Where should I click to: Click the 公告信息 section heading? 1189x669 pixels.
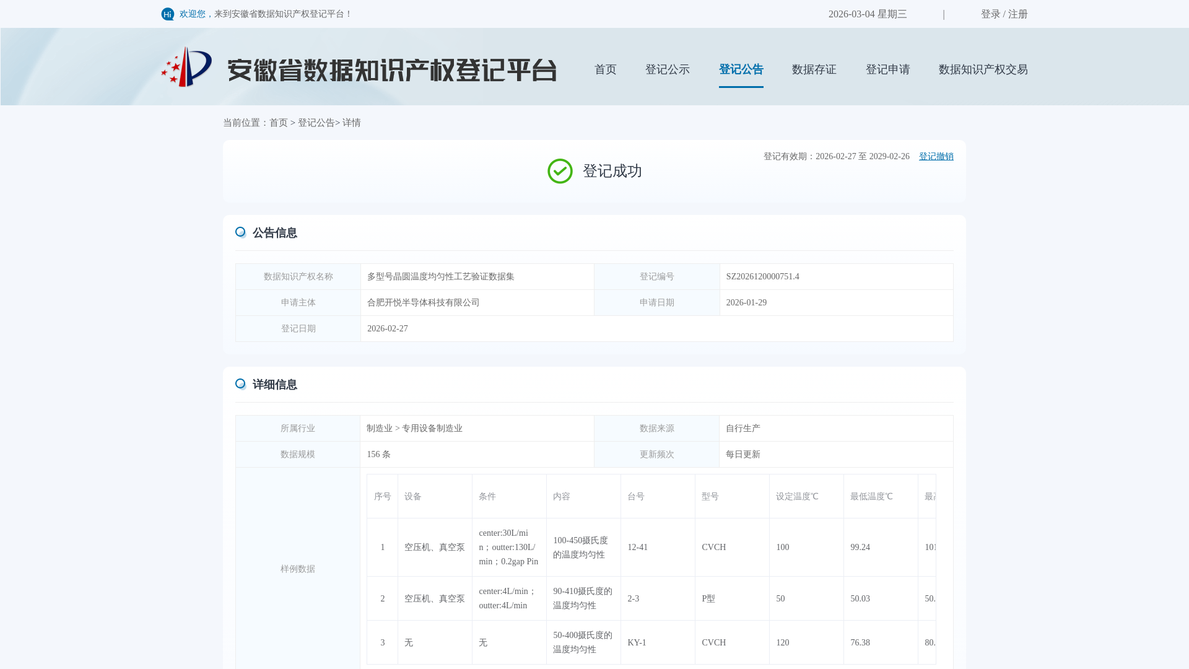274,233
